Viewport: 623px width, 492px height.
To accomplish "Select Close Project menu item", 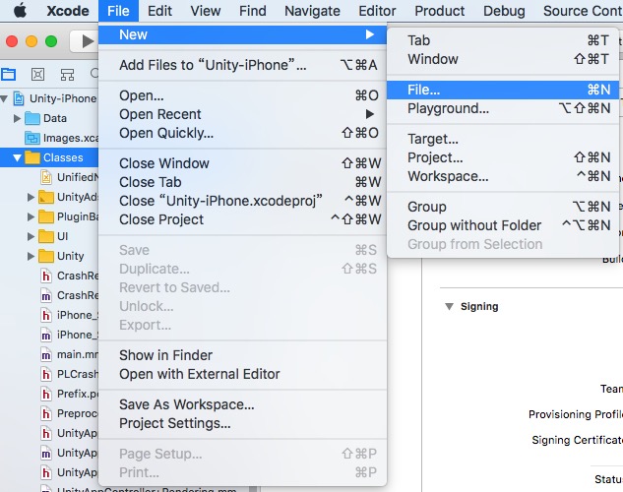I will [x=242, y=219].
